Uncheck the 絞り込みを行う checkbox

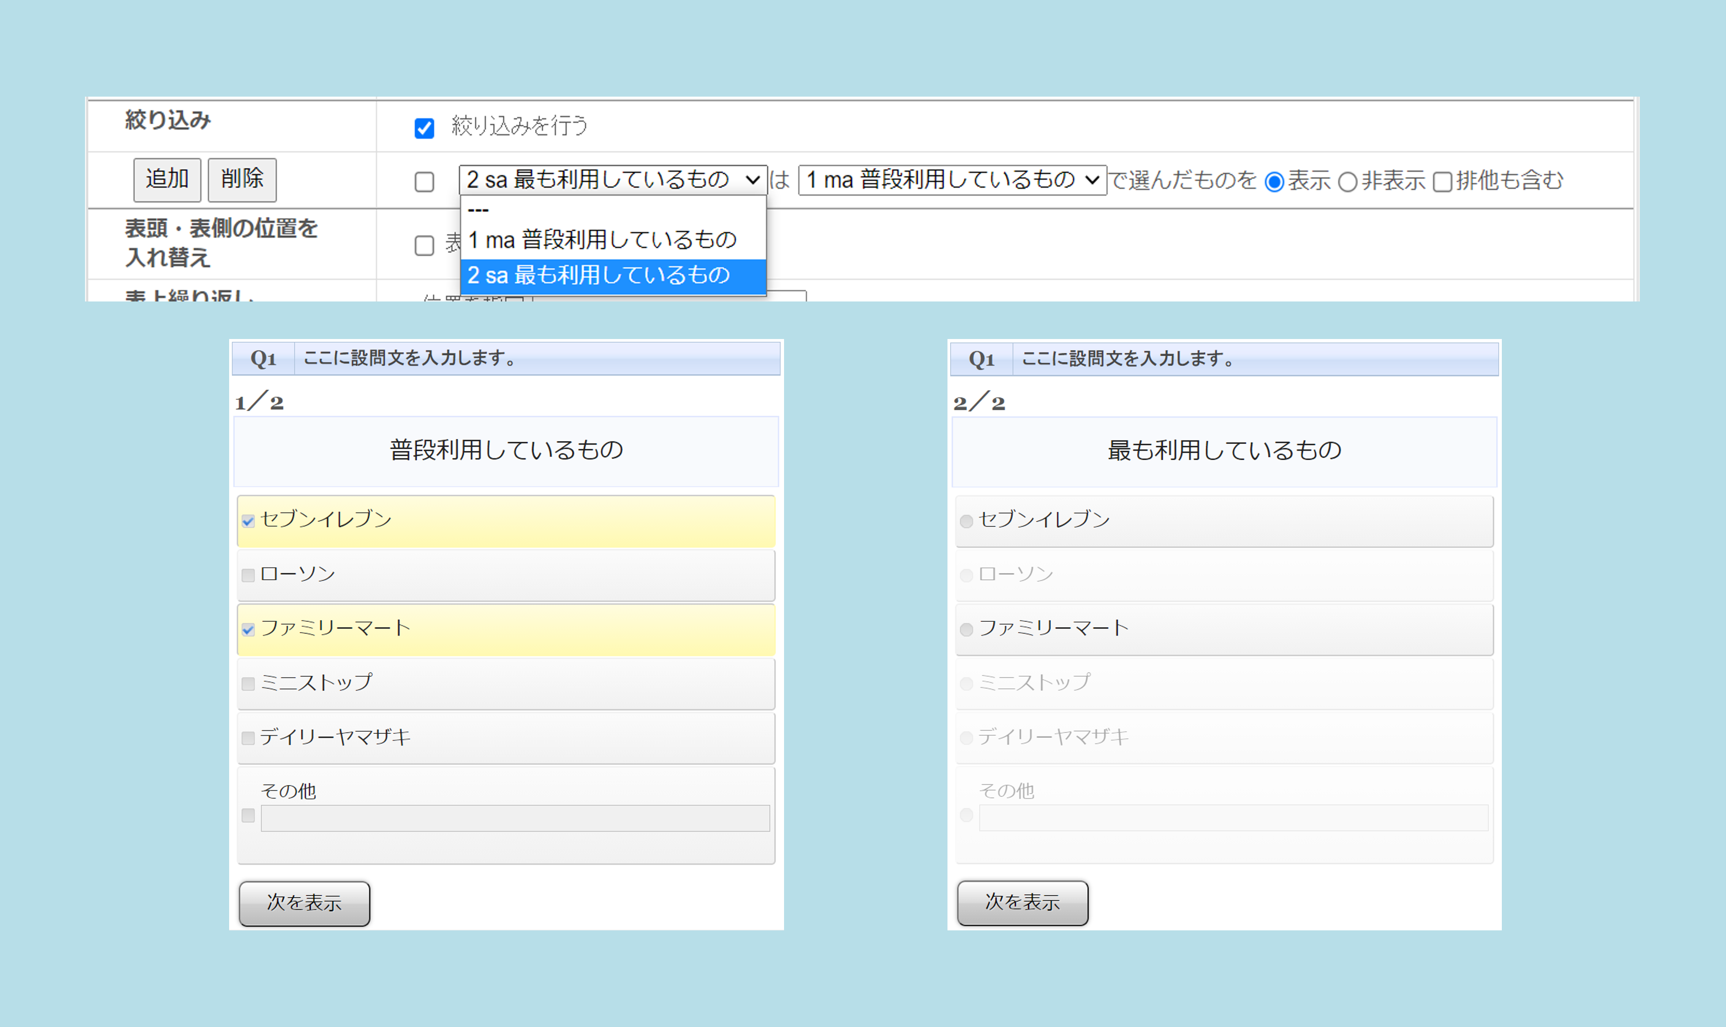tap(424, 128)
